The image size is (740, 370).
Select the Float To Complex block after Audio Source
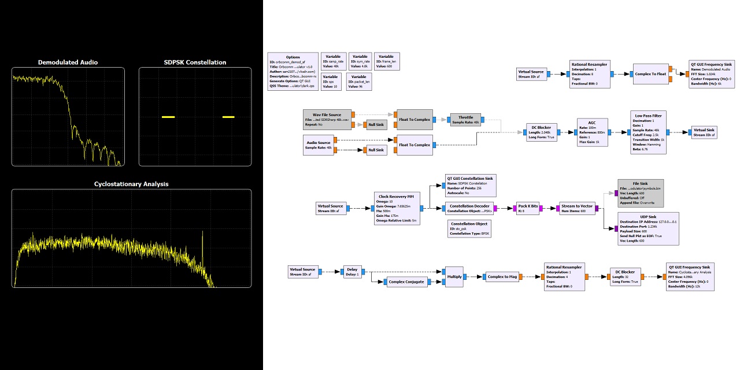[415, 145]
